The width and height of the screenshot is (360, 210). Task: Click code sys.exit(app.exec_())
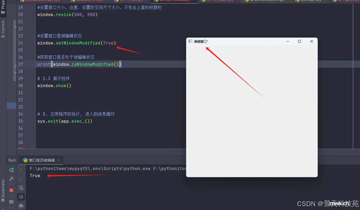click(x=65, y=121)
